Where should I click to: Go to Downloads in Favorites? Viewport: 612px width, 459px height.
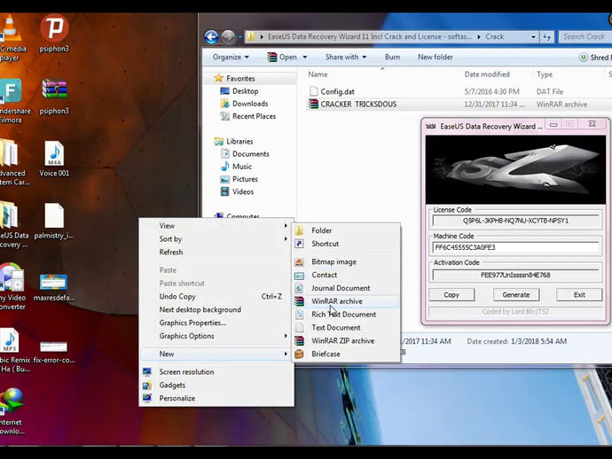250,104
